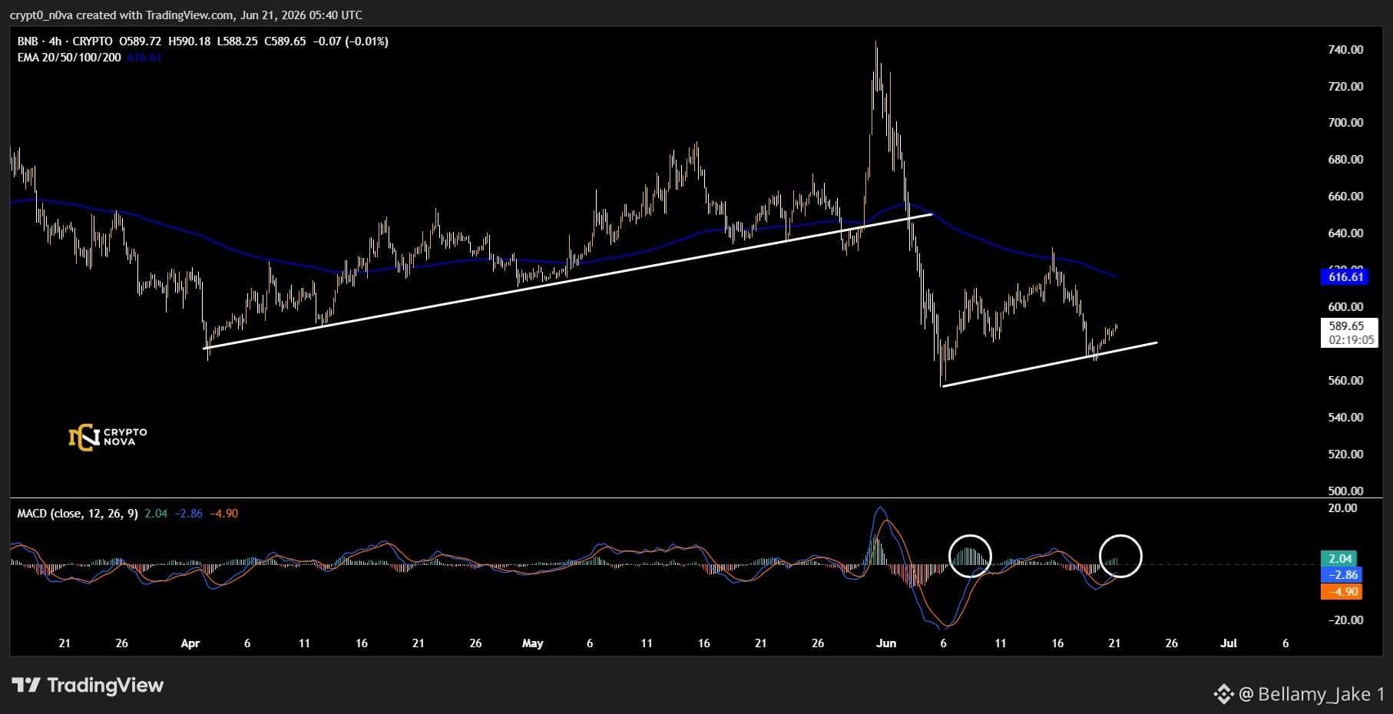Click the 600.00 price axis label

click(1345, 307)
